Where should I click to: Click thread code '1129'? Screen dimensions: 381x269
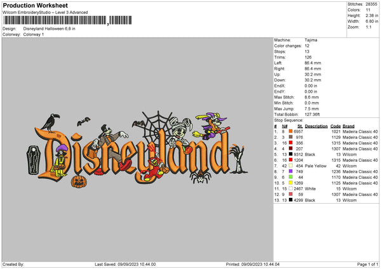click(x=336, y=138)
